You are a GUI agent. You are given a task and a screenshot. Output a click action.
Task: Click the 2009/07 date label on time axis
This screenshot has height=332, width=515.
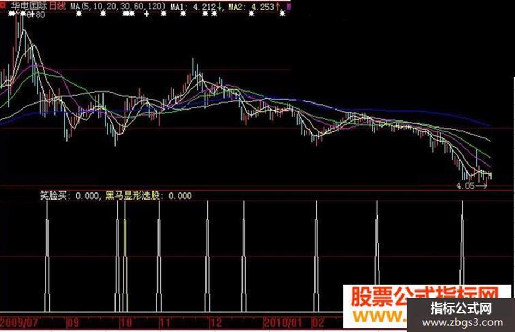coord(20,322)
